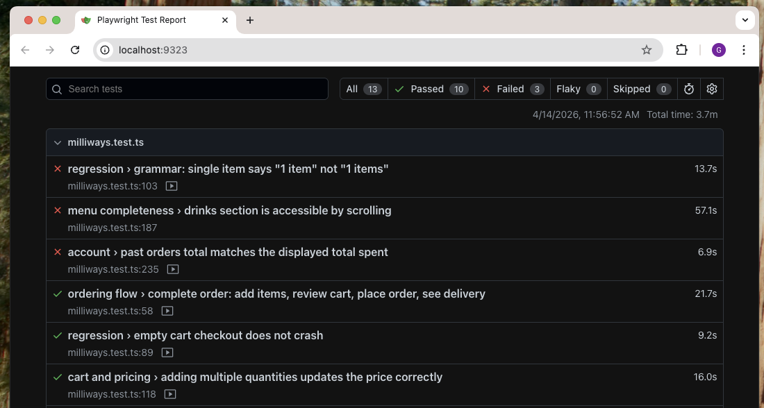Open the Chrome three-dot menu
The height and width of the screenshot is (408, 764).
click(x=744, y=50)
